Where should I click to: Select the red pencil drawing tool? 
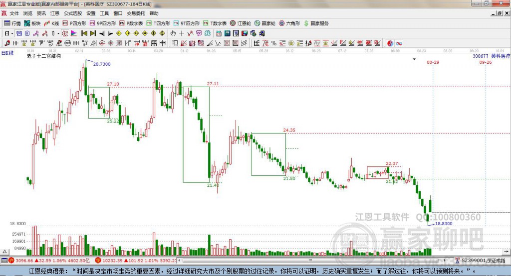7,43
